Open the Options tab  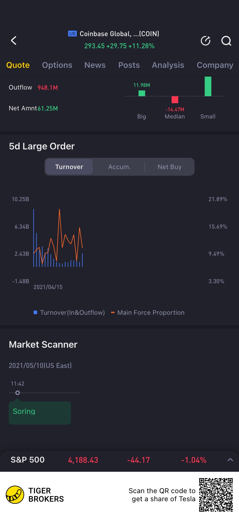point(57,65)
